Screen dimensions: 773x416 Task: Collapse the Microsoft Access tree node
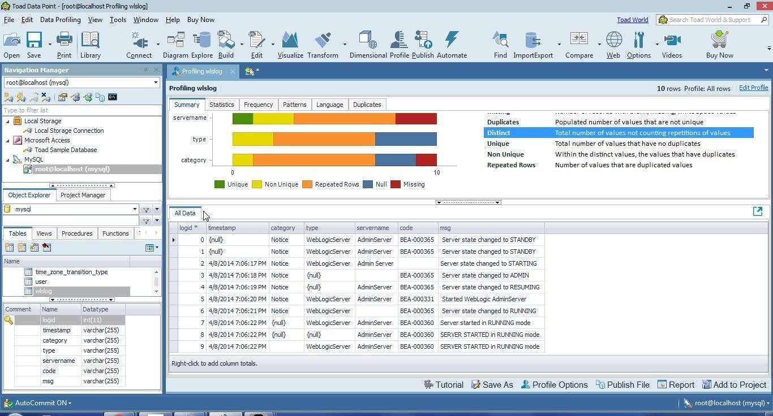[x=7, y=140]
